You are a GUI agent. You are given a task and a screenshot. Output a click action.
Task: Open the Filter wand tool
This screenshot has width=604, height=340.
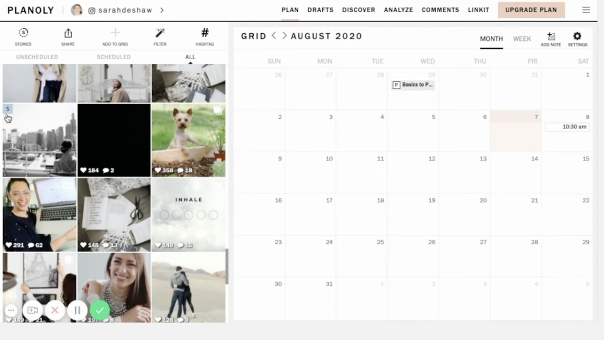point(160,34)
